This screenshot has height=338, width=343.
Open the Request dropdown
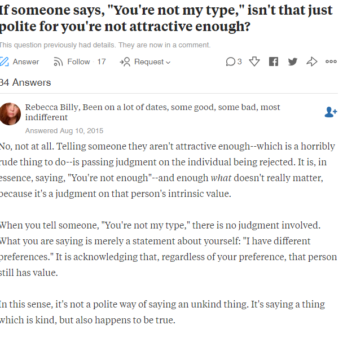click(x=146, y=62)
